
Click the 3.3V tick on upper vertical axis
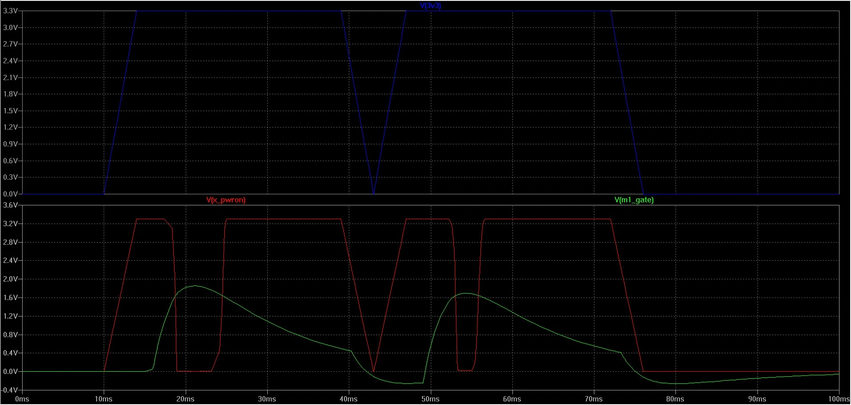coord(10,11)
